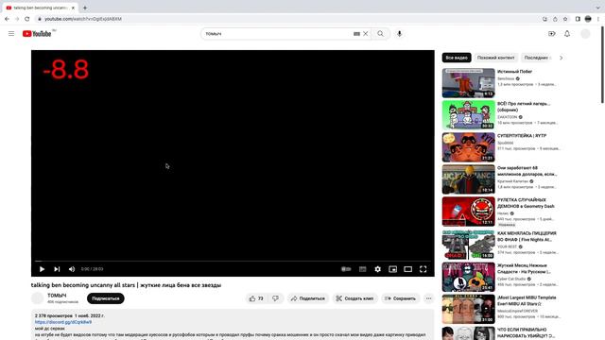Save the video with Сохранить
The height and width of the screenshot is (340, 605).
(x=400, y=298)
